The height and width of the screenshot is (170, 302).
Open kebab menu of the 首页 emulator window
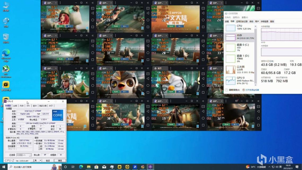pos(171,68)
